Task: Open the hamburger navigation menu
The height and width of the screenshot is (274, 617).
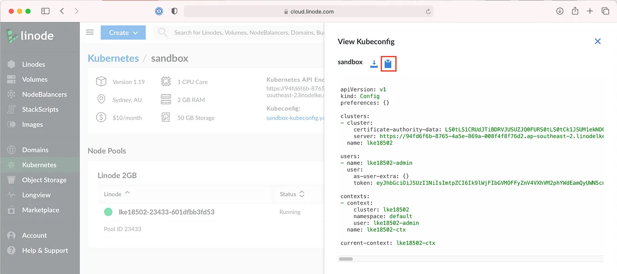Action: [x=90, y=32]
